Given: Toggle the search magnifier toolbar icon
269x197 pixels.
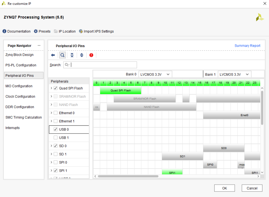Looking at the screenshot, I should [62, 55].
